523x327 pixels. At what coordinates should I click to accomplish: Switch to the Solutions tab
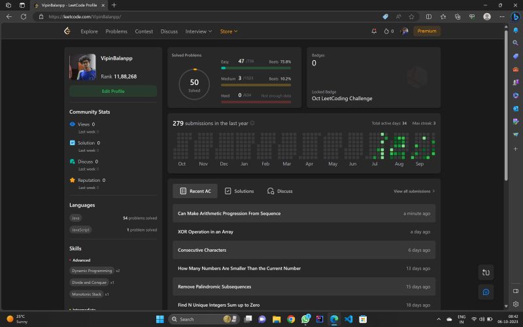[239, 191]
